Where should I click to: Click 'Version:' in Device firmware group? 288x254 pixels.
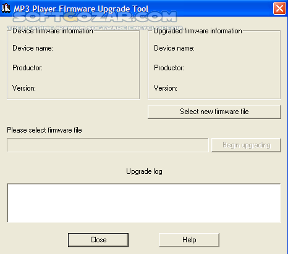(24, 88)
